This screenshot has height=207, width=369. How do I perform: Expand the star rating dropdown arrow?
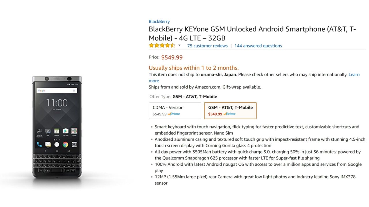(179, 45)
